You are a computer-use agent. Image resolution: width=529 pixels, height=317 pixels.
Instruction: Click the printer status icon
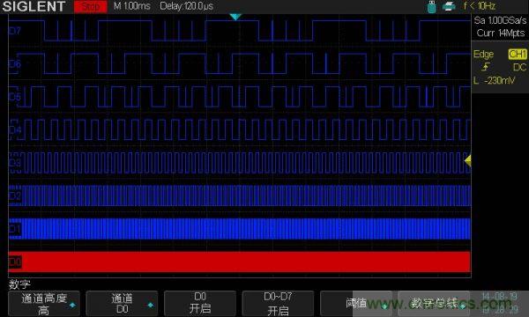click(x=449, y=6)
